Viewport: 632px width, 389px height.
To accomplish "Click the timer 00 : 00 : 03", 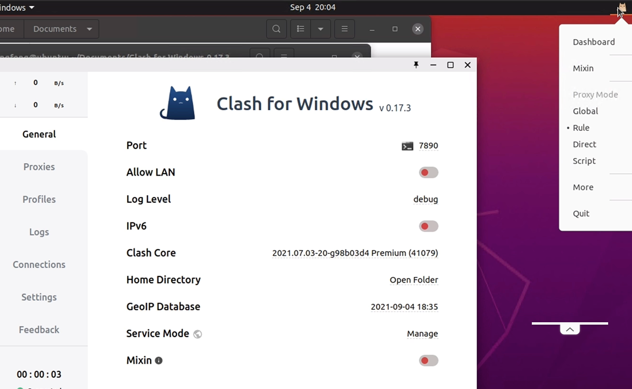I will pos(39,374).
